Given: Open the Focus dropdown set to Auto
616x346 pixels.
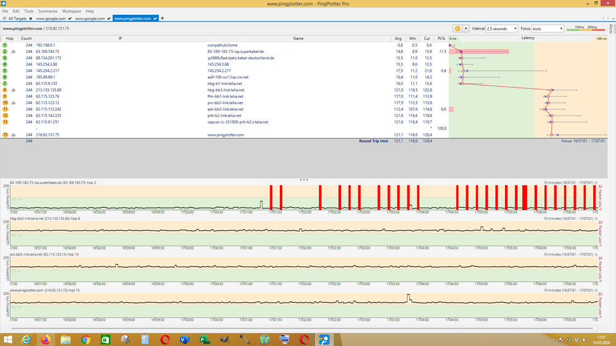Looking at the screenshot, I should tap(547, 28).
